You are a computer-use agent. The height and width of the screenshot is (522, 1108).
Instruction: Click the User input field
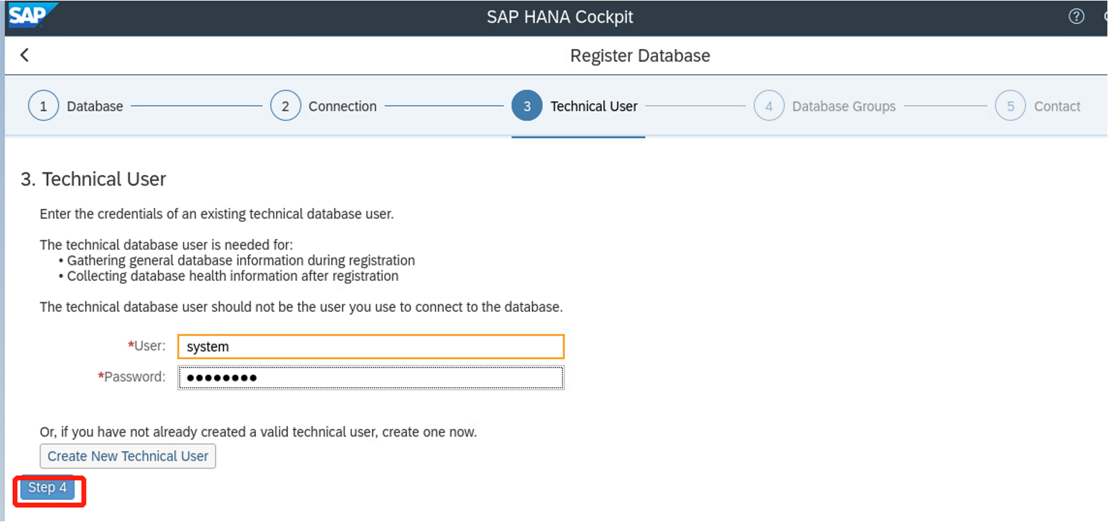point(371,347)
